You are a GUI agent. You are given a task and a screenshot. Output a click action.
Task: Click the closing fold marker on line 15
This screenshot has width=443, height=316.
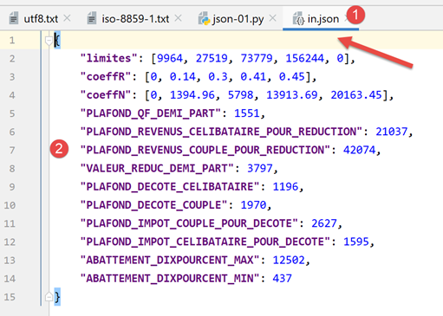click(x=49, y=296)
